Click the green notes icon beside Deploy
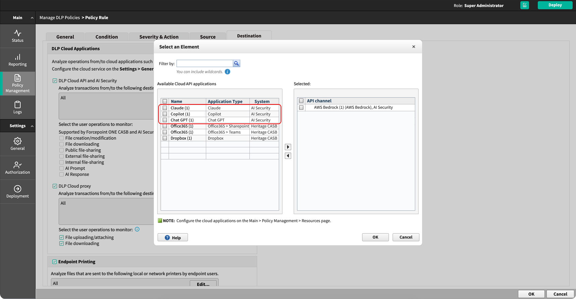Viewport: 576px width, 299px height. [x=525, y=5]
